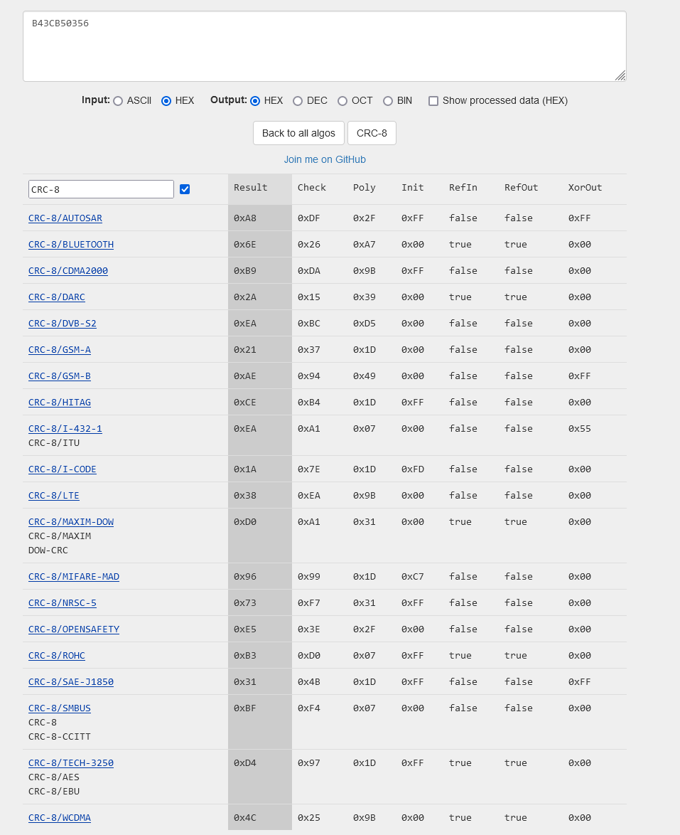Screen dimensions: 680x835
Task: Click the RefIn column header
Action: pyautogui.click(x=463, y=188)
